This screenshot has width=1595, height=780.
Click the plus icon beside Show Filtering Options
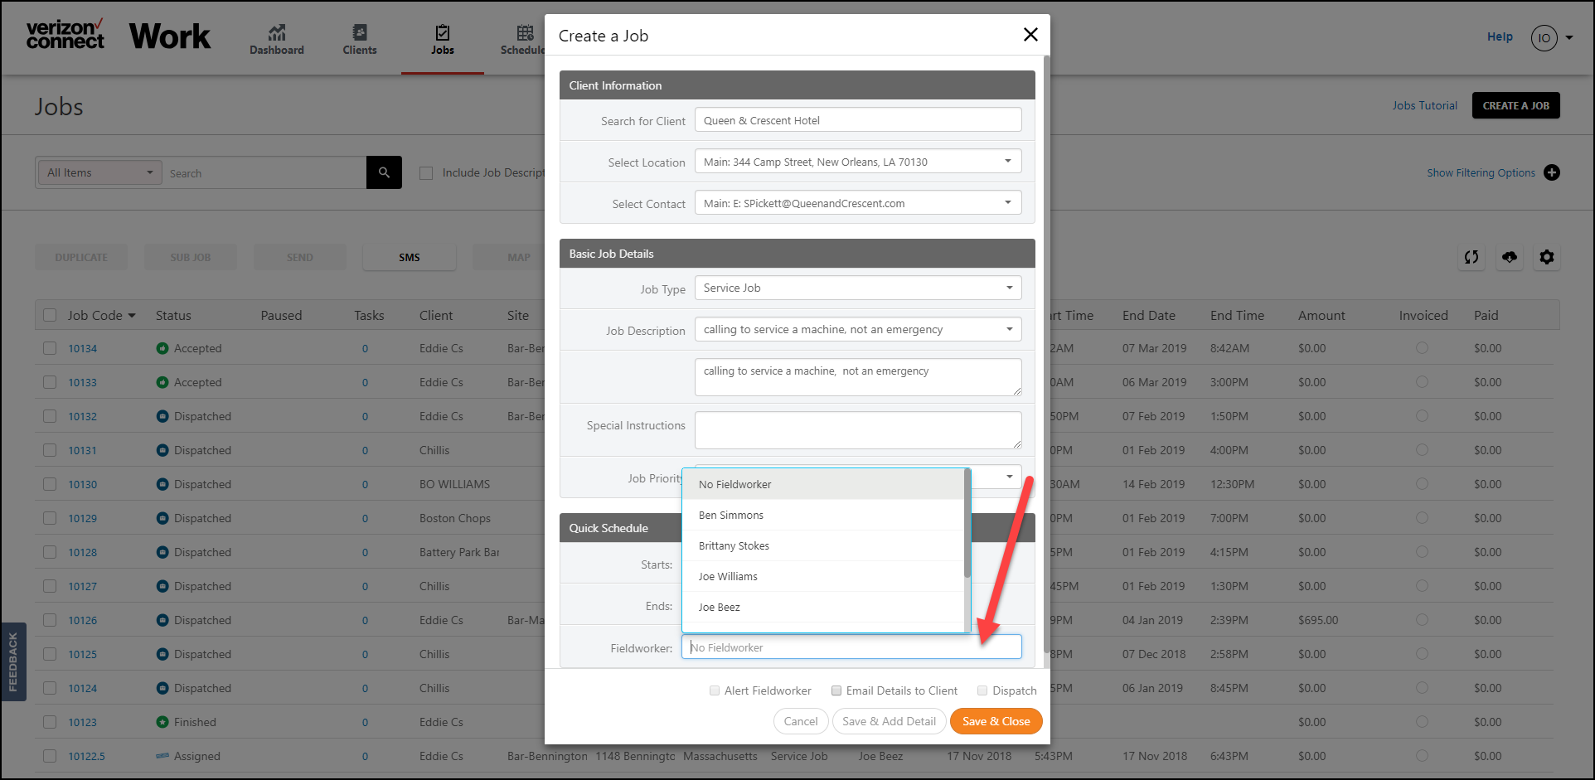click(1552, 172)
